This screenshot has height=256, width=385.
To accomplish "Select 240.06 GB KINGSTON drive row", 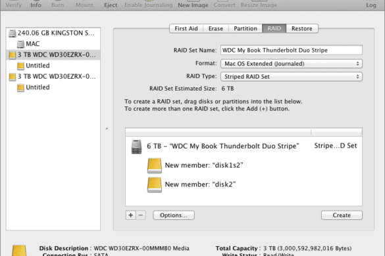I will tap(53, 33).
